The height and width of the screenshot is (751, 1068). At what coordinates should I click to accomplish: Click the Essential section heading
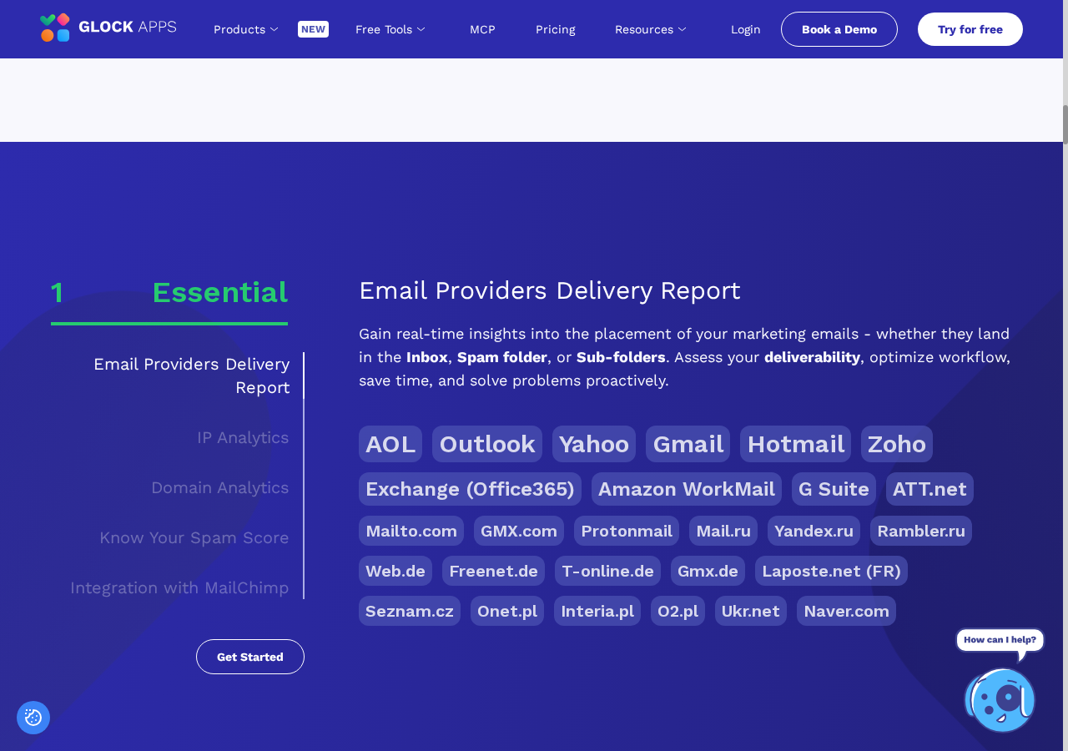pos(220,292)
